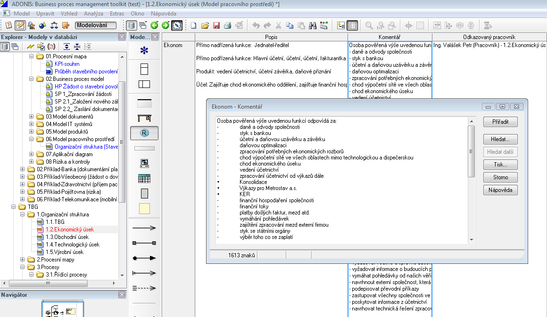Collapse the 01.Procesní mapa folder
The image size is (547, 317).
point(31,56)
